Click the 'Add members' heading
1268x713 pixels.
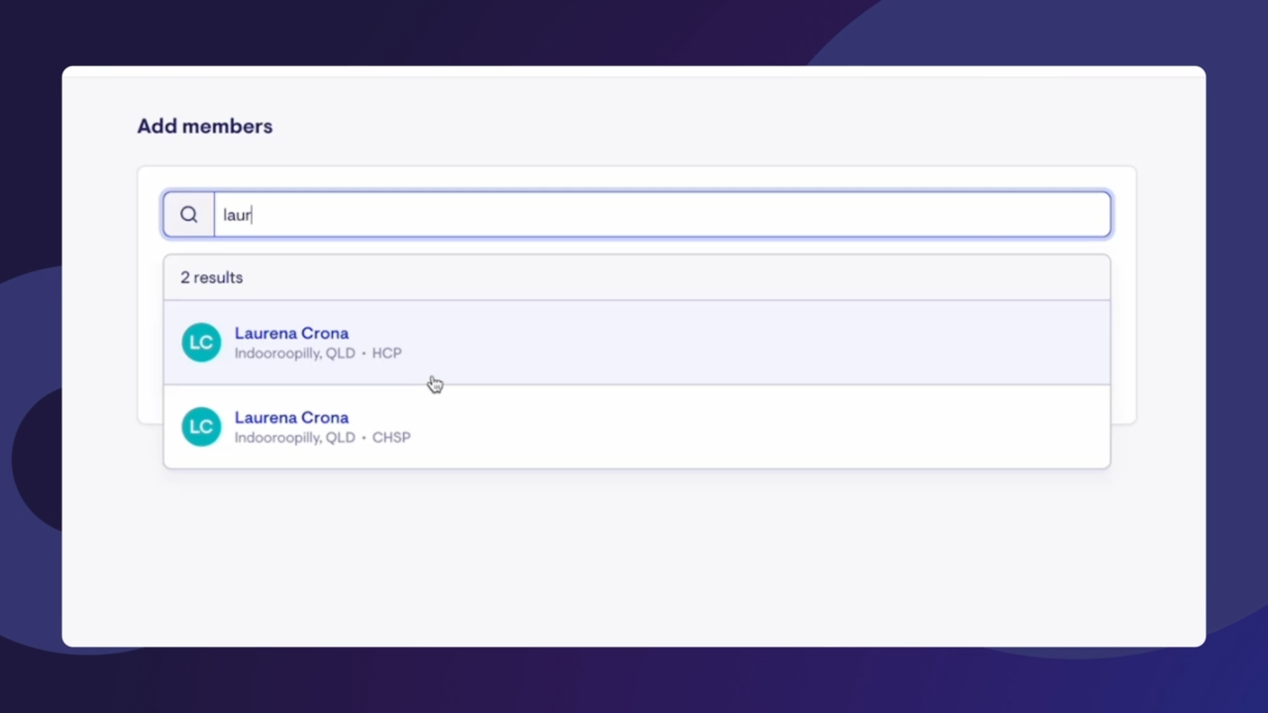pos(204,127)
